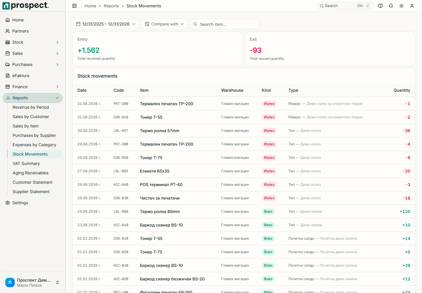Go to Reports breadcrumb link

point(111,6)
